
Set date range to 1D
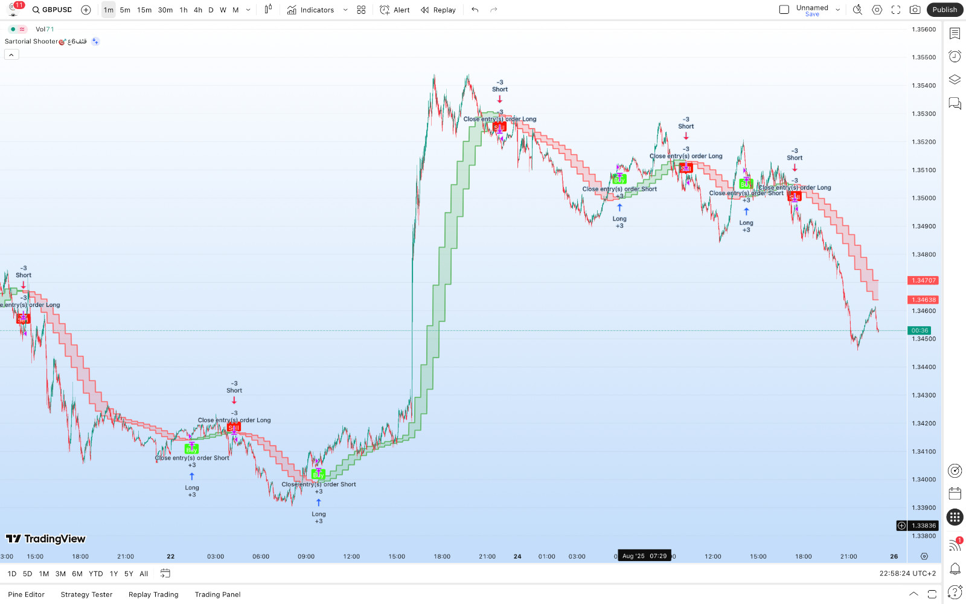click(12, 574)
